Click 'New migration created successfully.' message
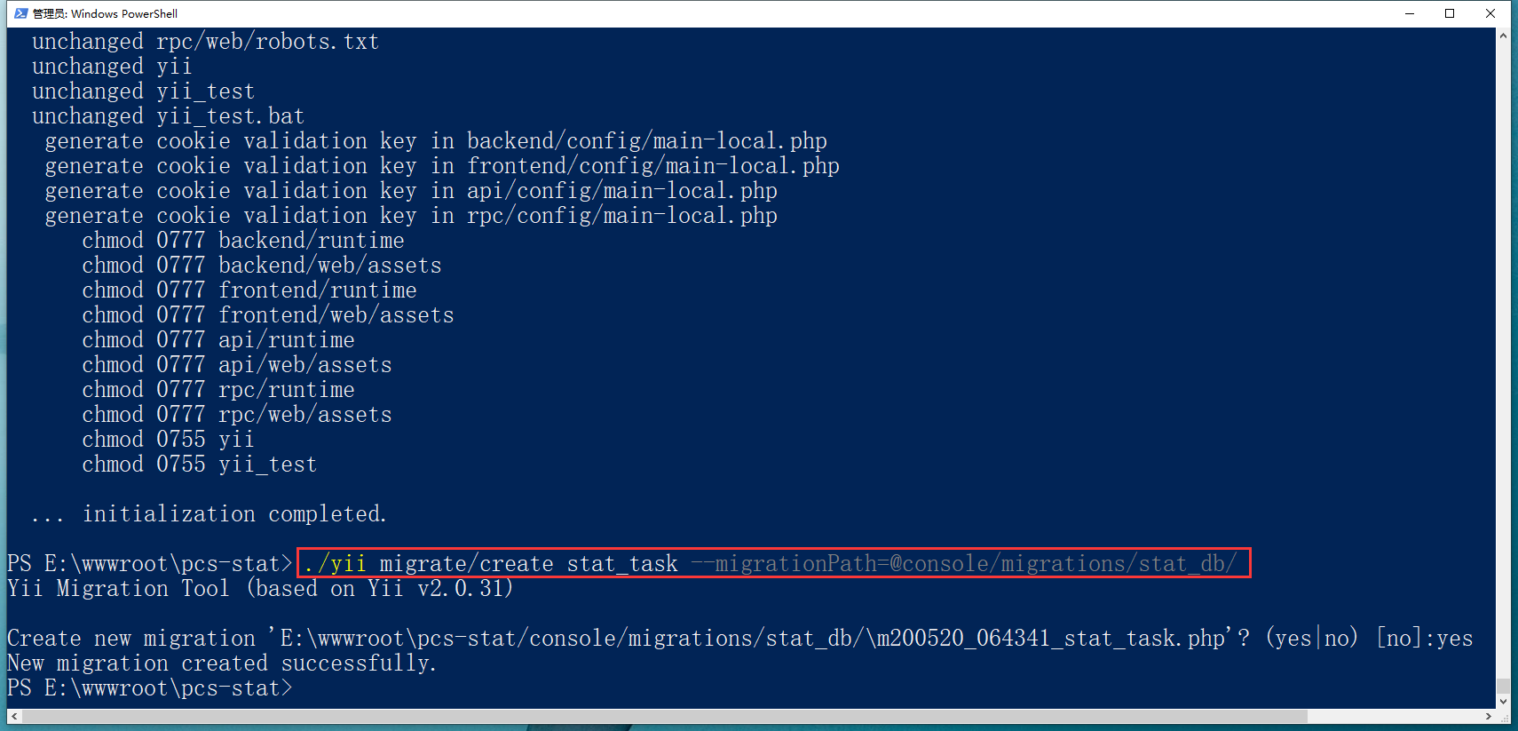 tap(221, 663)
